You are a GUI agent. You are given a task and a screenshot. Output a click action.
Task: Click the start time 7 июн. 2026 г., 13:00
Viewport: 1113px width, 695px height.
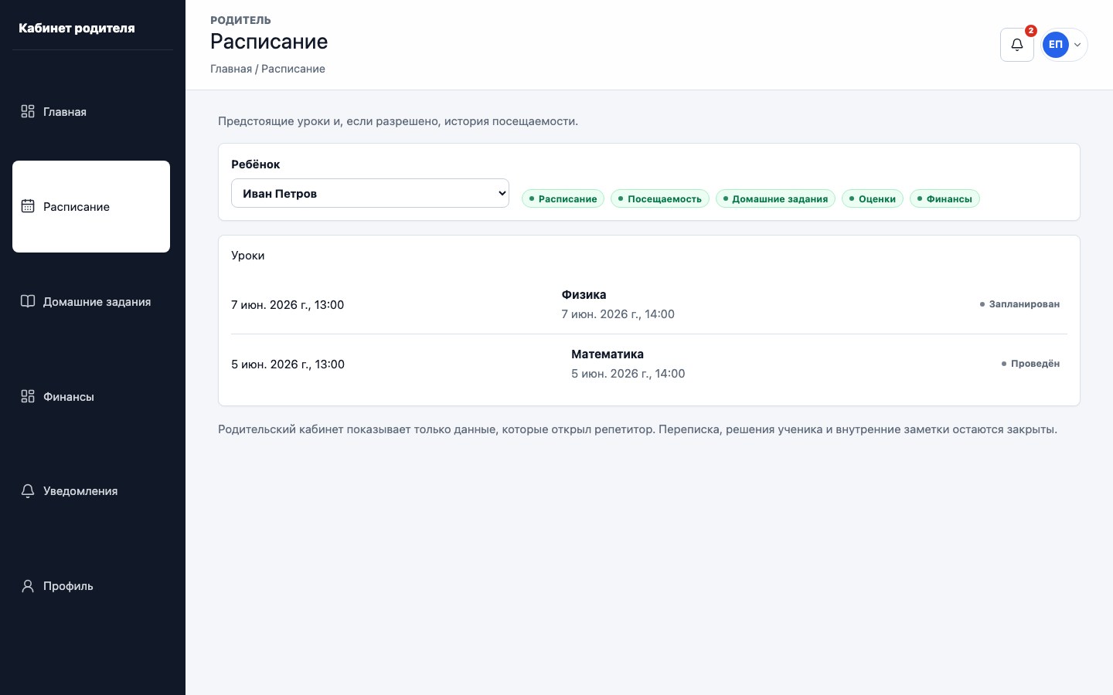288,304
